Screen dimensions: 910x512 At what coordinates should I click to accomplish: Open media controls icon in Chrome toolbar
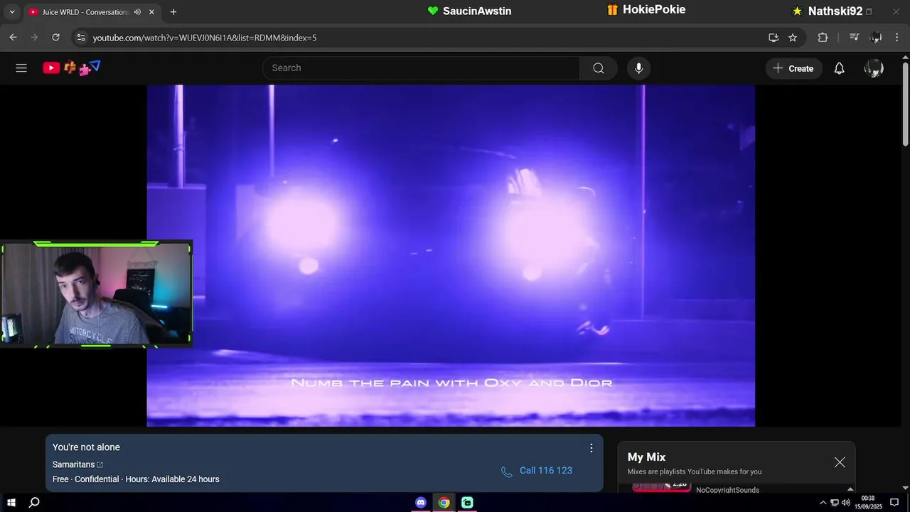855,38
